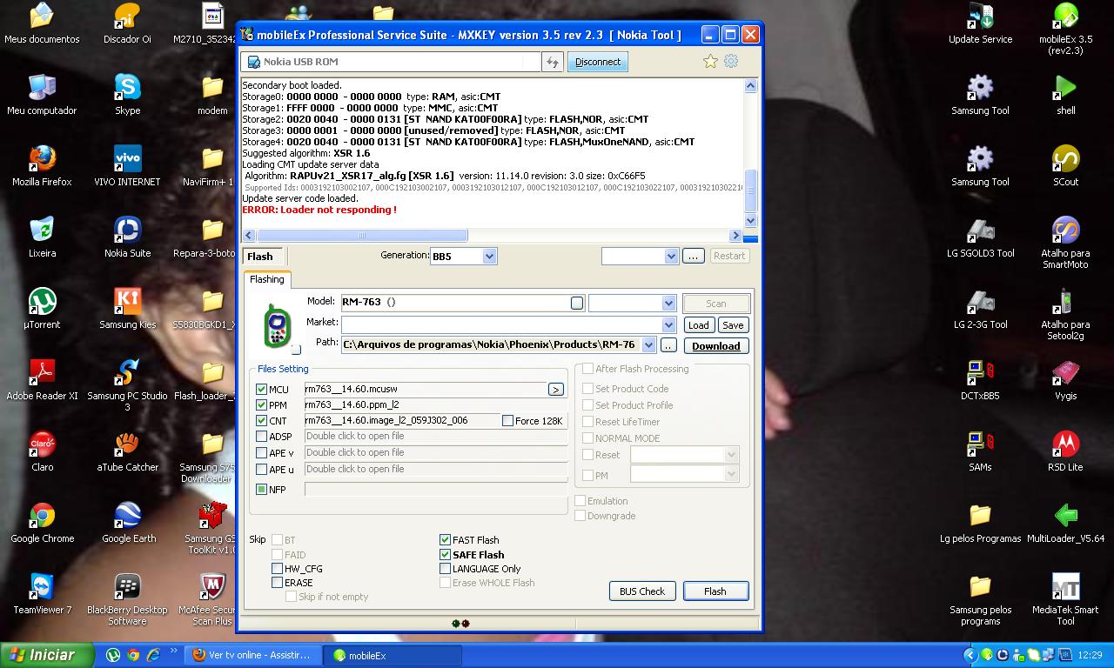The width and height of the screenshot is (1114, 668).
Task: Toggle Force 128K checkbox
Action: click(507, 421)
